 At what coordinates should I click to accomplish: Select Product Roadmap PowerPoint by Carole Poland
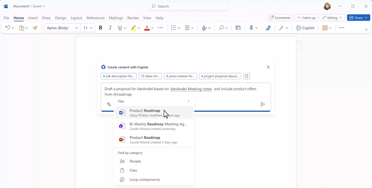pyautogui.click(x=154, y=140)
